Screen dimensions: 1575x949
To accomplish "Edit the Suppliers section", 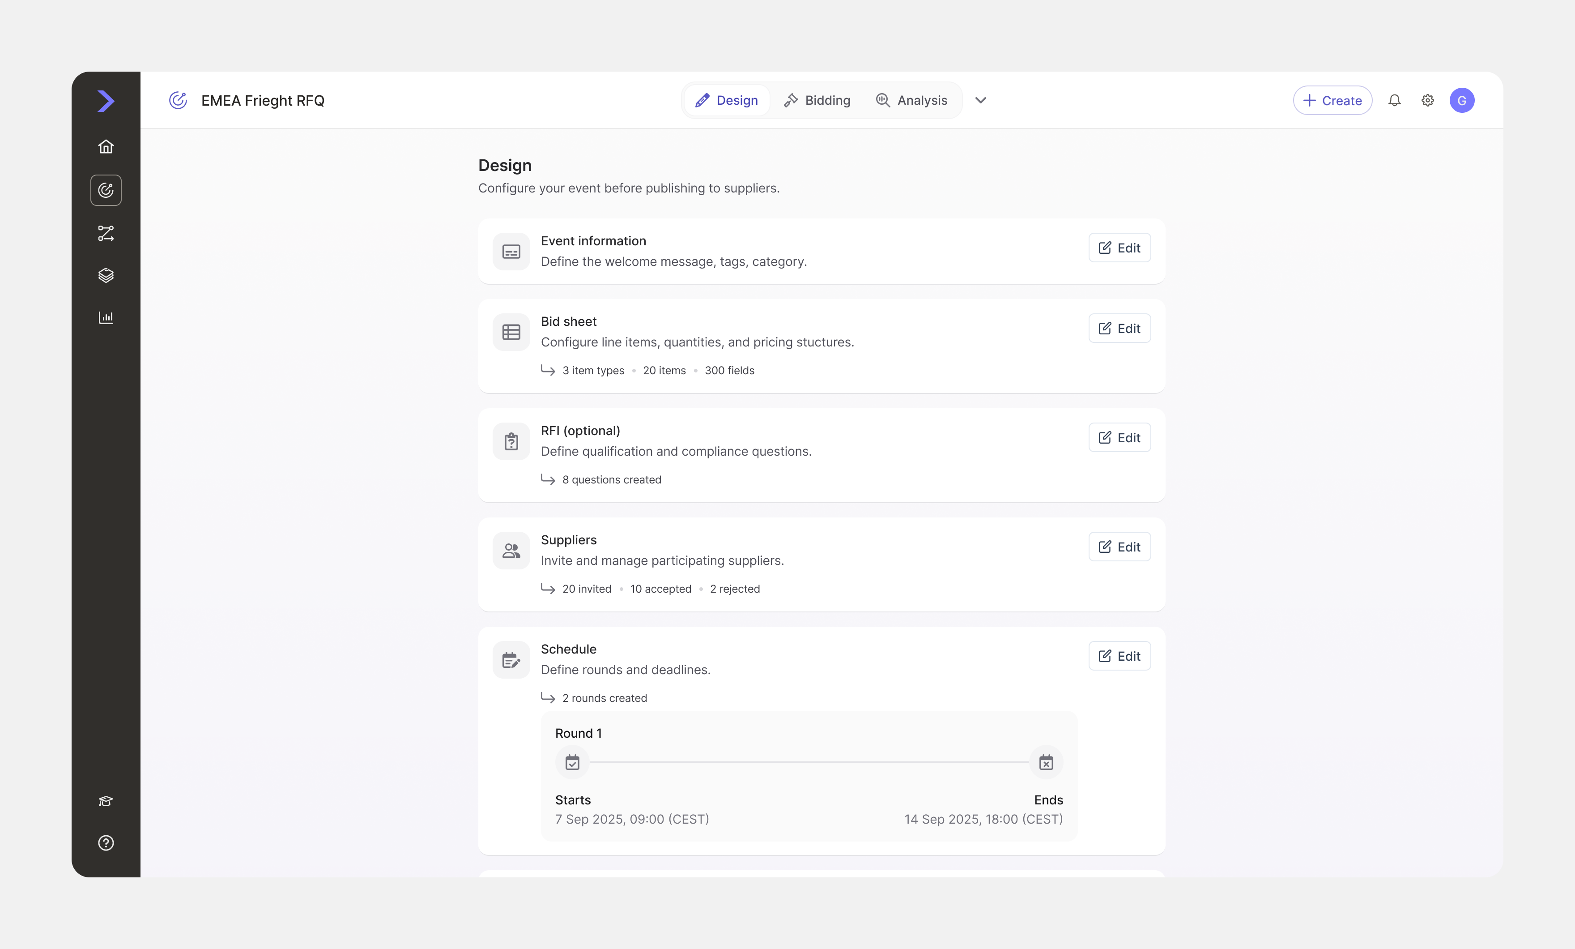I will click(x=1119, y=547).
